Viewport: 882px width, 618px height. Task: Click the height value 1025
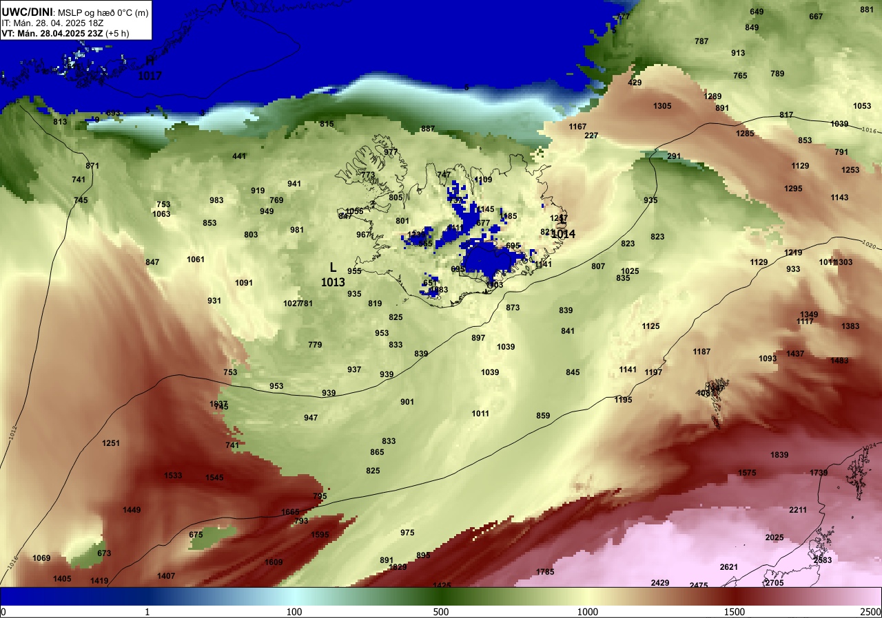pyautogui.click(x=630, y=271)
